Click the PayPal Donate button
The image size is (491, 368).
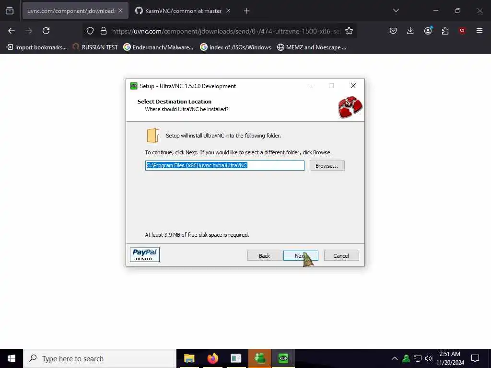click(145, 255)
